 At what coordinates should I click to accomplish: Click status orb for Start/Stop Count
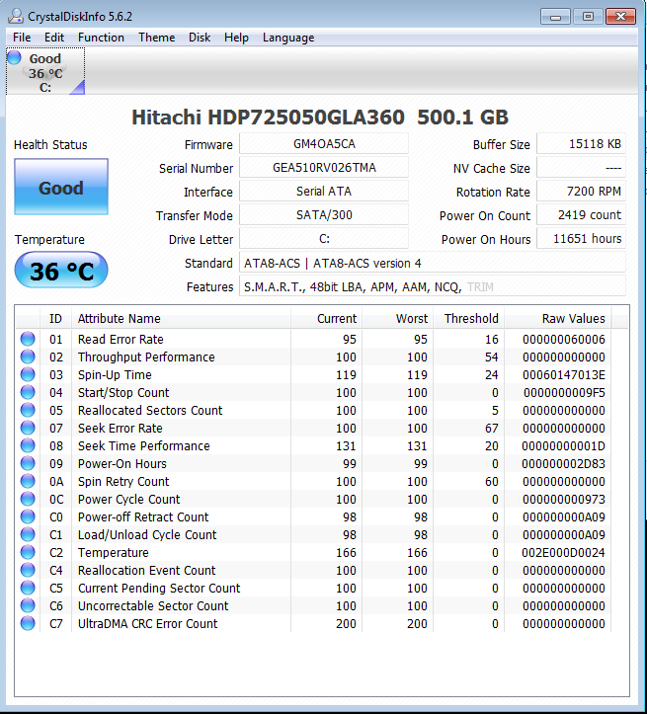pos(28,392)
